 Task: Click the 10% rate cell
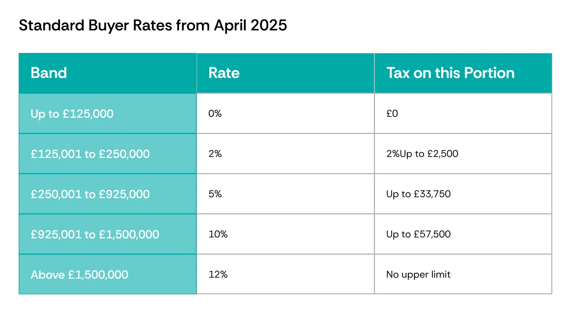tap(285, 234)
